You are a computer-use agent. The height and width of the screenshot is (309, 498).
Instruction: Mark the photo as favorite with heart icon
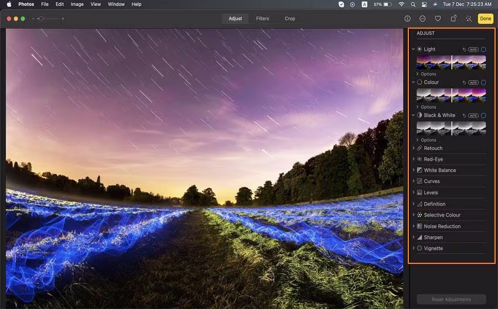coord(438,19)
